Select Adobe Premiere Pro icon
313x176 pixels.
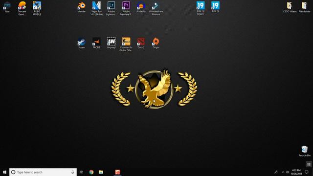[x=126, y=8]
